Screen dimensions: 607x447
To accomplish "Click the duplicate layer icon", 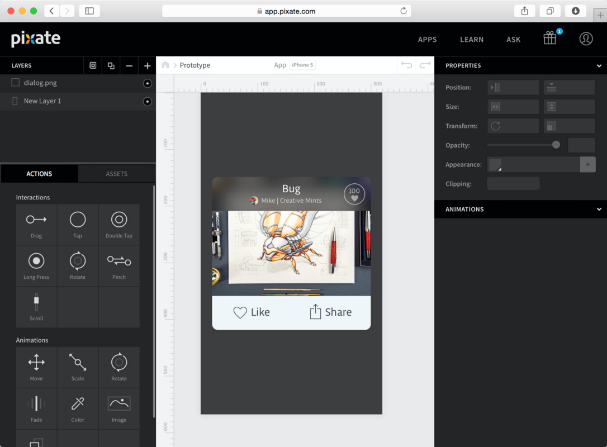I will pyautogui.click(x=111, y=66).
